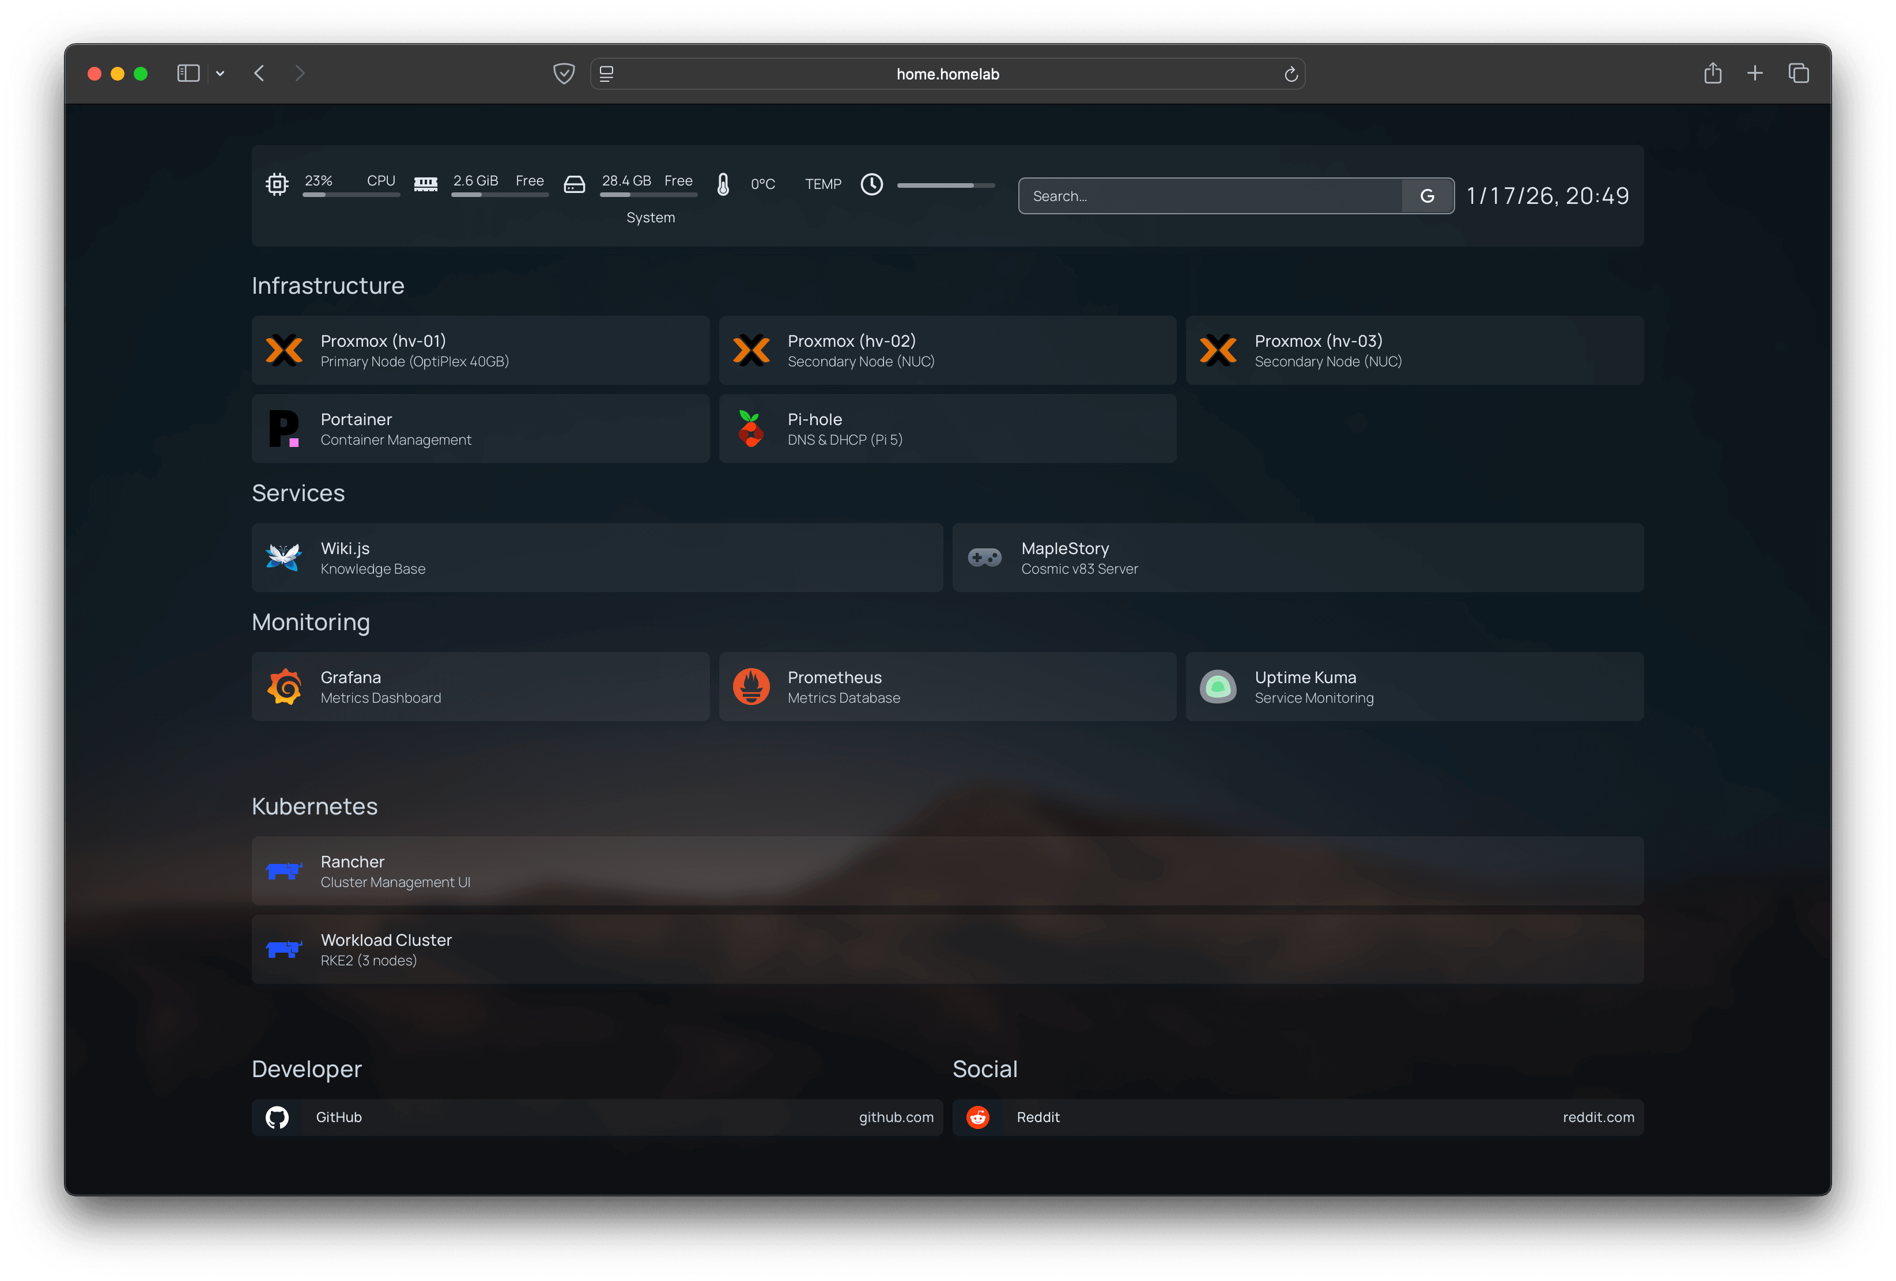Click the uptime progress slider

pos(946,185)
